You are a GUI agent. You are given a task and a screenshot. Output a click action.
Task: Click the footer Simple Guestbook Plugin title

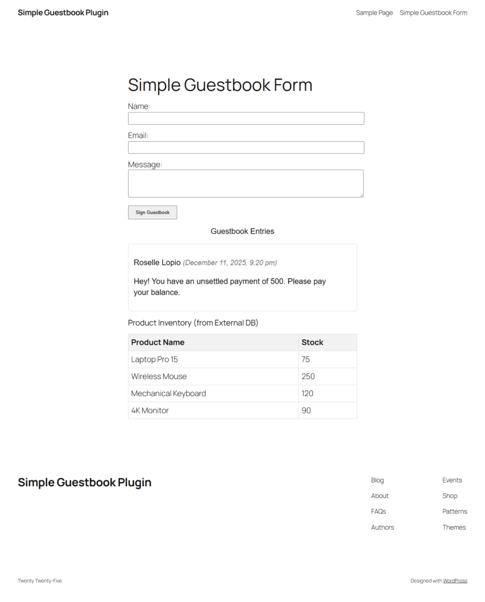[85, 483]
